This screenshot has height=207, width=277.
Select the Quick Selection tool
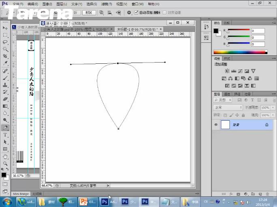5,49
